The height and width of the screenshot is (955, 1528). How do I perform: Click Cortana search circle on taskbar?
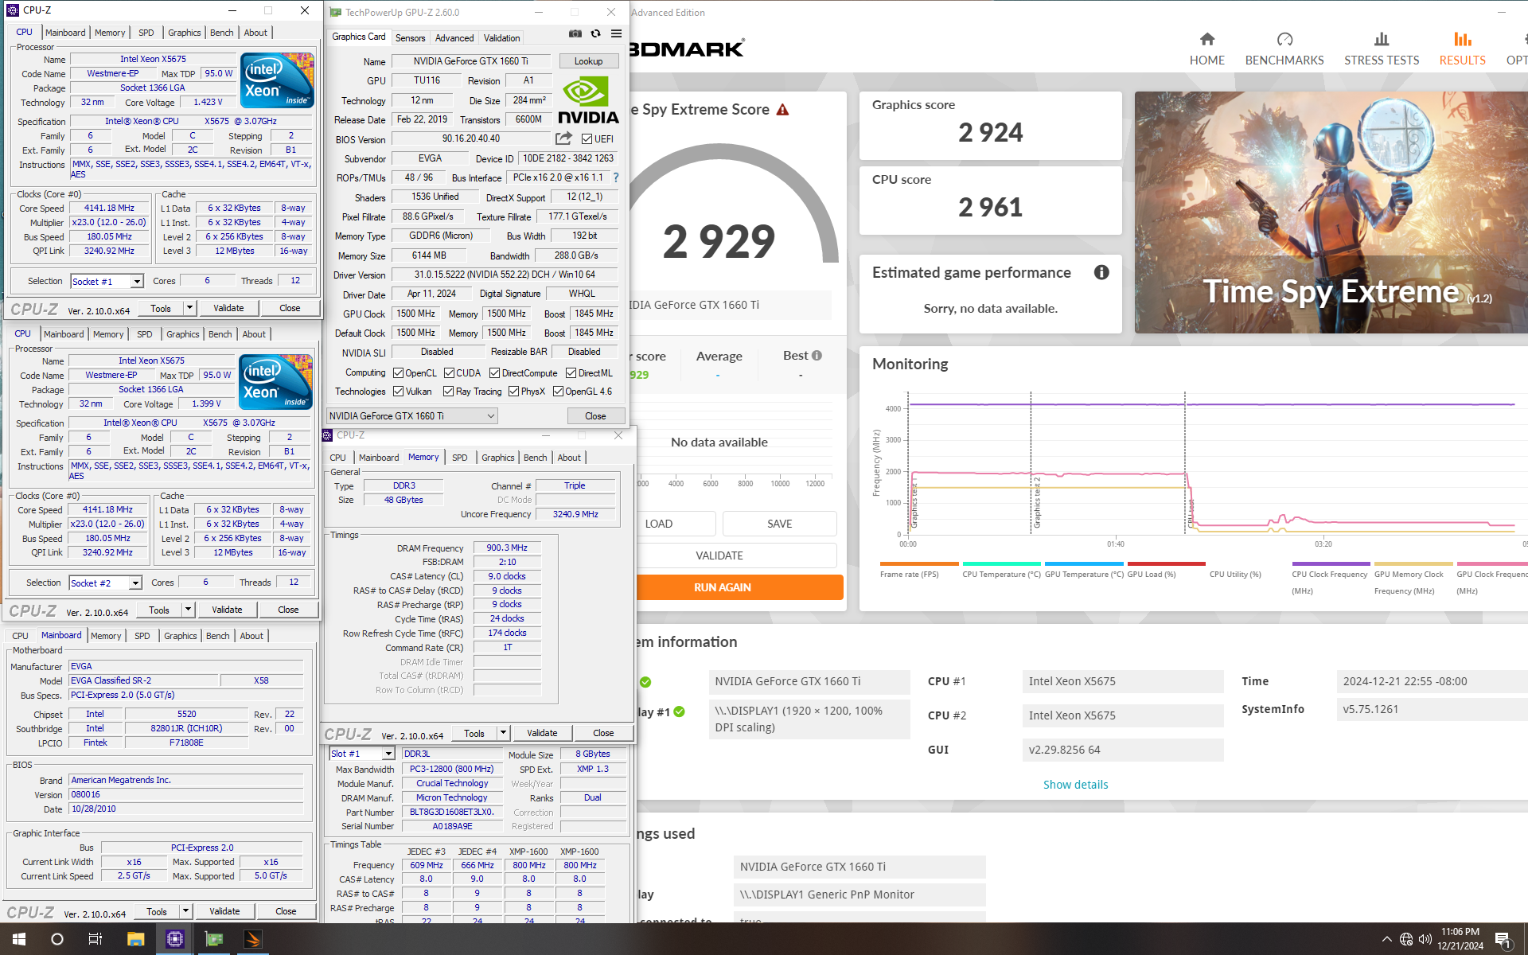(x=57, y=939)
